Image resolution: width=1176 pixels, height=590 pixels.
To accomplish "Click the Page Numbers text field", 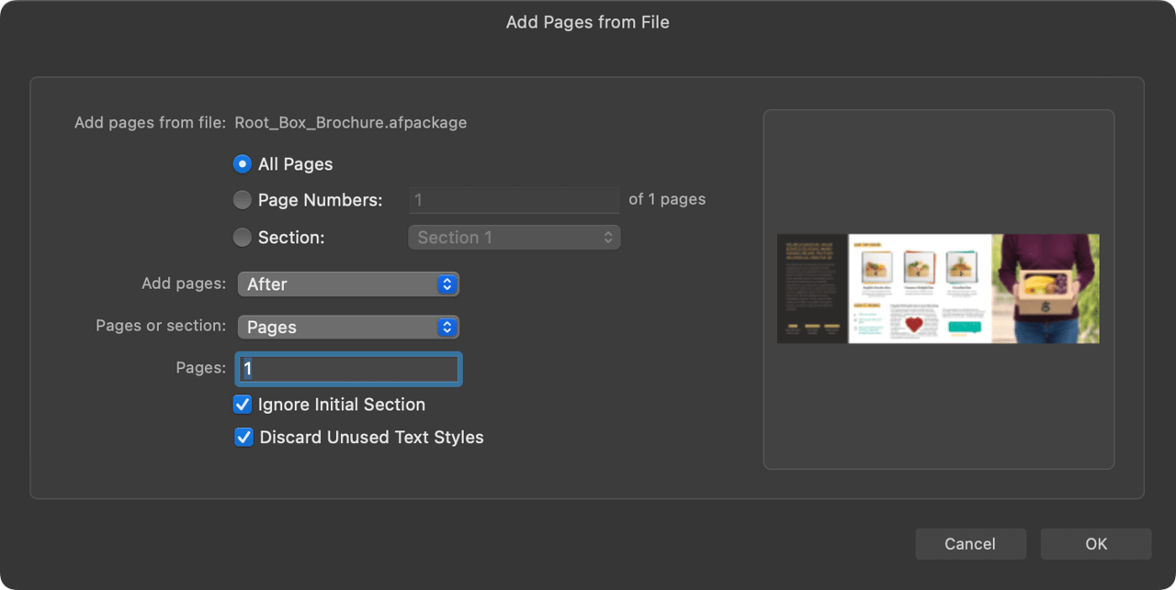I will 514,199.
